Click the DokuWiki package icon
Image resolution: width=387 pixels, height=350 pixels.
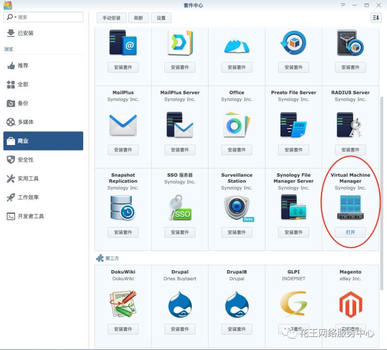pyautogui.click(x=123, y=304)
